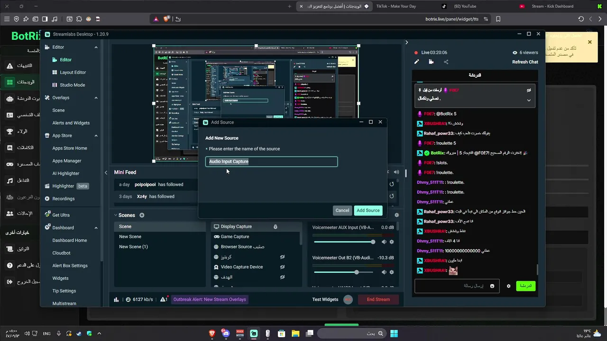The height and width of the screenshot is (341, 607).
Task: Focus the source name text field
Action: 271,162
